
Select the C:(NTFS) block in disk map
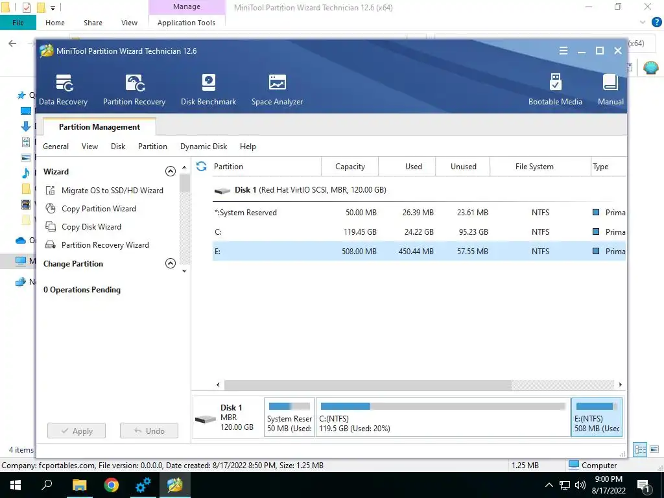(x=443, y=418)
